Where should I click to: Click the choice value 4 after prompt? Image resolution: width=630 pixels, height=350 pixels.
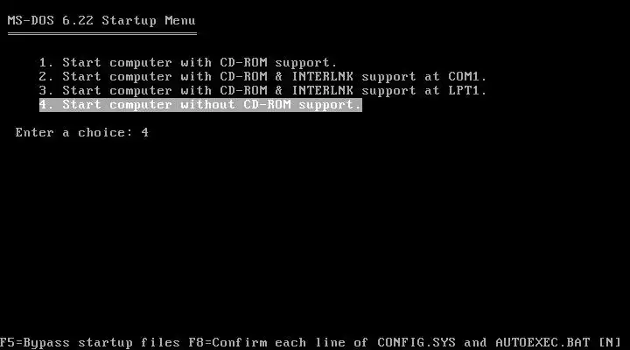tap(145, 133)
